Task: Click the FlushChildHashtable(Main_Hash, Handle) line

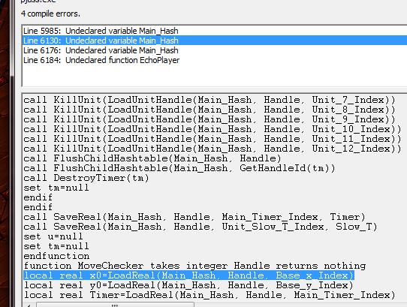Action: pyautogui.click(x=152, y=158)
